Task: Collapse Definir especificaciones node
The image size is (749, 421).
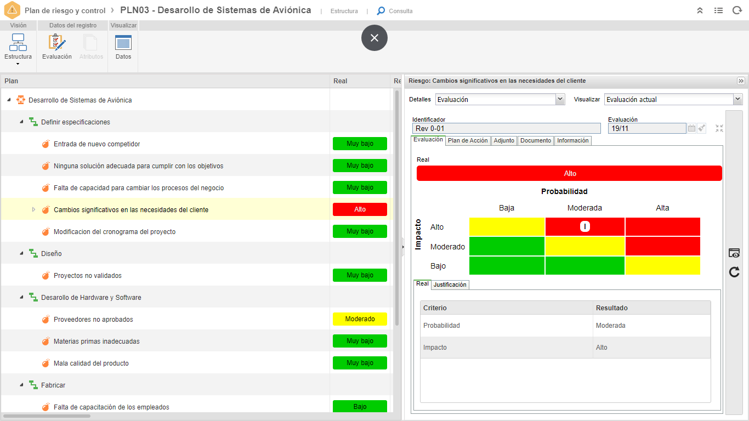Action: 21,122
